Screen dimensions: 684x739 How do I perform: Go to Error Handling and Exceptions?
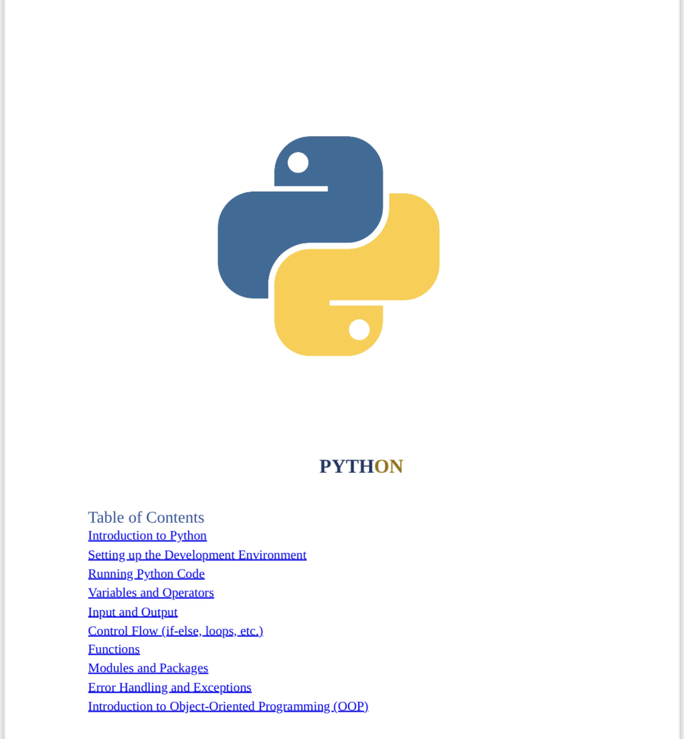169,688
